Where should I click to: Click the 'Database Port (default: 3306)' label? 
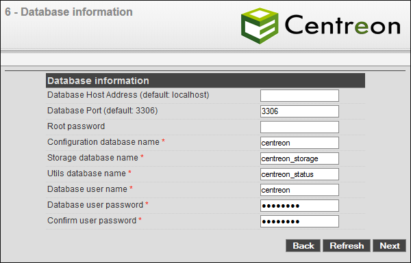(103, 111)
